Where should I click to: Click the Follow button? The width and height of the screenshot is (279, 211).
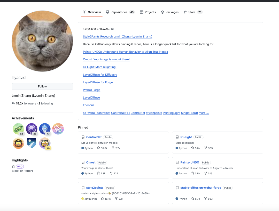[x=42, y=86]
